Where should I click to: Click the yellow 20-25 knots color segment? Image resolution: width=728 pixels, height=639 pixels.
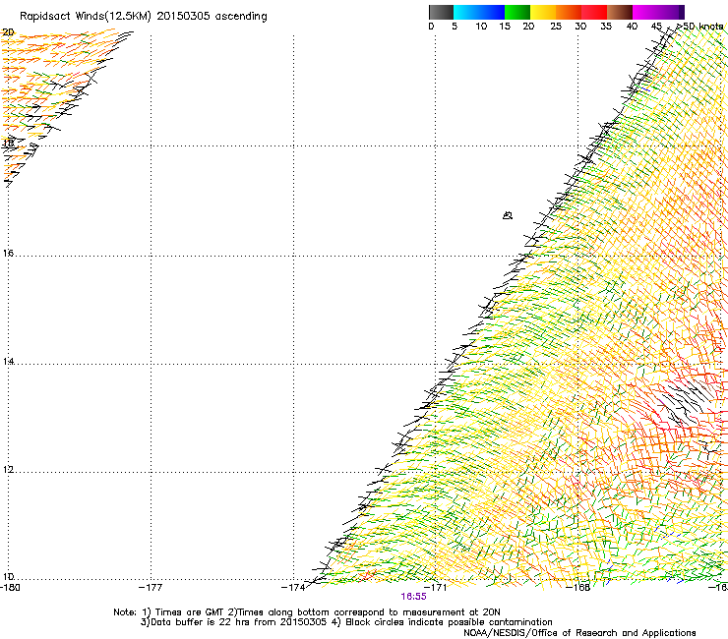(543, 12)
